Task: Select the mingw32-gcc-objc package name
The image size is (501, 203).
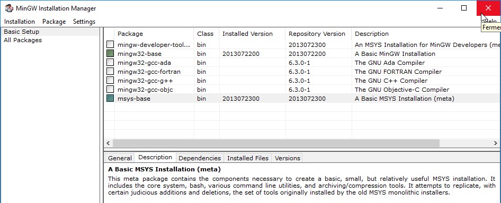Action: pyautogui.click(x=145, y=90)
